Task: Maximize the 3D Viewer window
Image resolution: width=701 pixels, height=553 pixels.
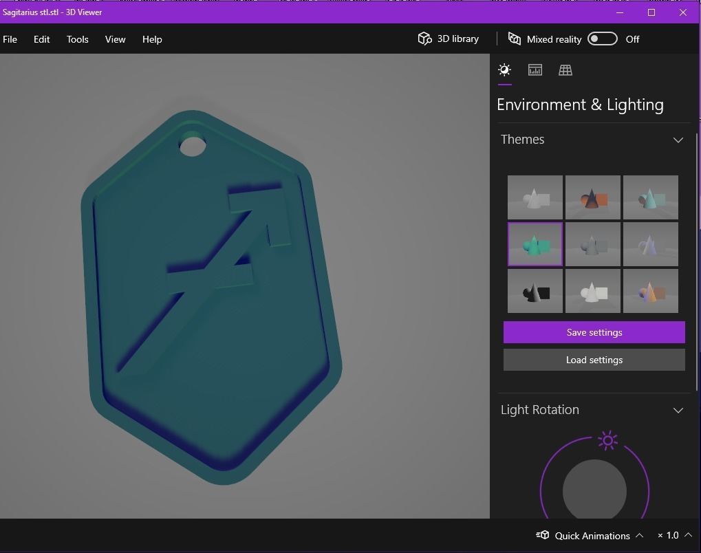Action: pyautogui.click(x=651, y=12)
